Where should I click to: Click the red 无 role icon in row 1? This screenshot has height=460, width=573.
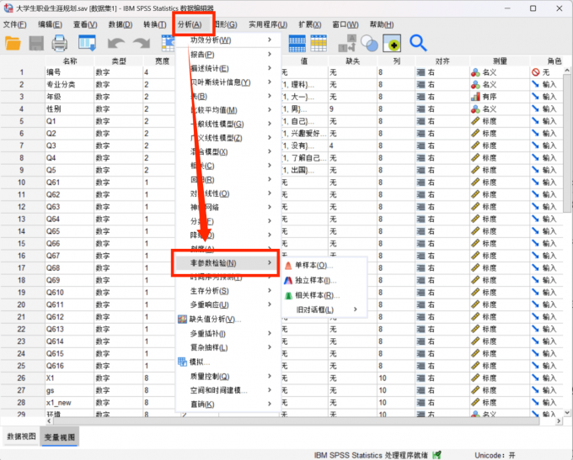click(536, 72)
